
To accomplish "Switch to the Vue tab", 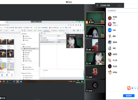I will coord(35,30).
